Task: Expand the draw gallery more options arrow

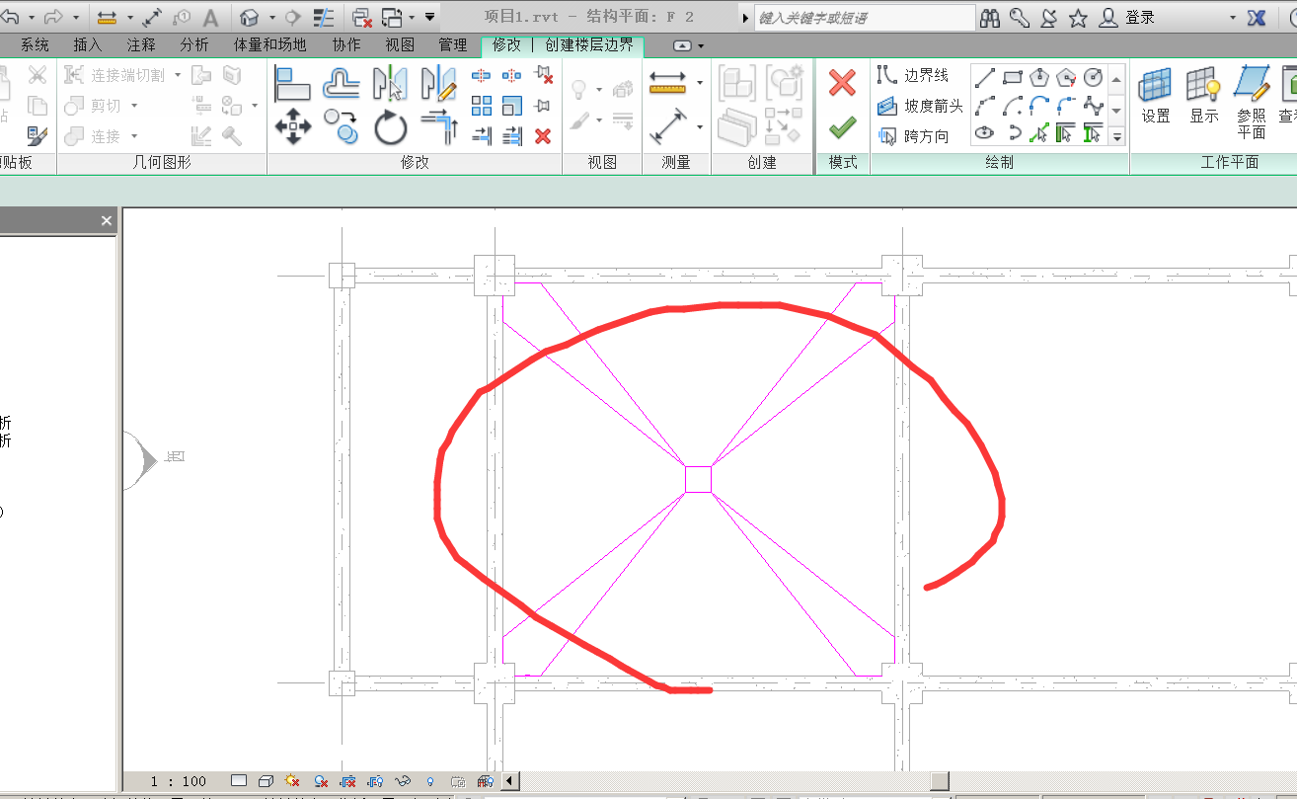Action: click(1117, 137)
